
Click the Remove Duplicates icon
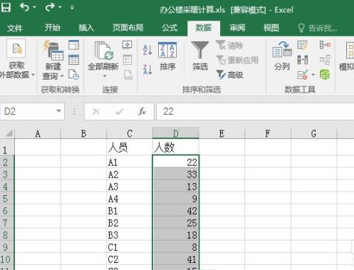pyautogui.click(x=303, y=60)
